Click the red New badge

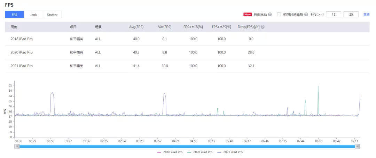[248, 15]
